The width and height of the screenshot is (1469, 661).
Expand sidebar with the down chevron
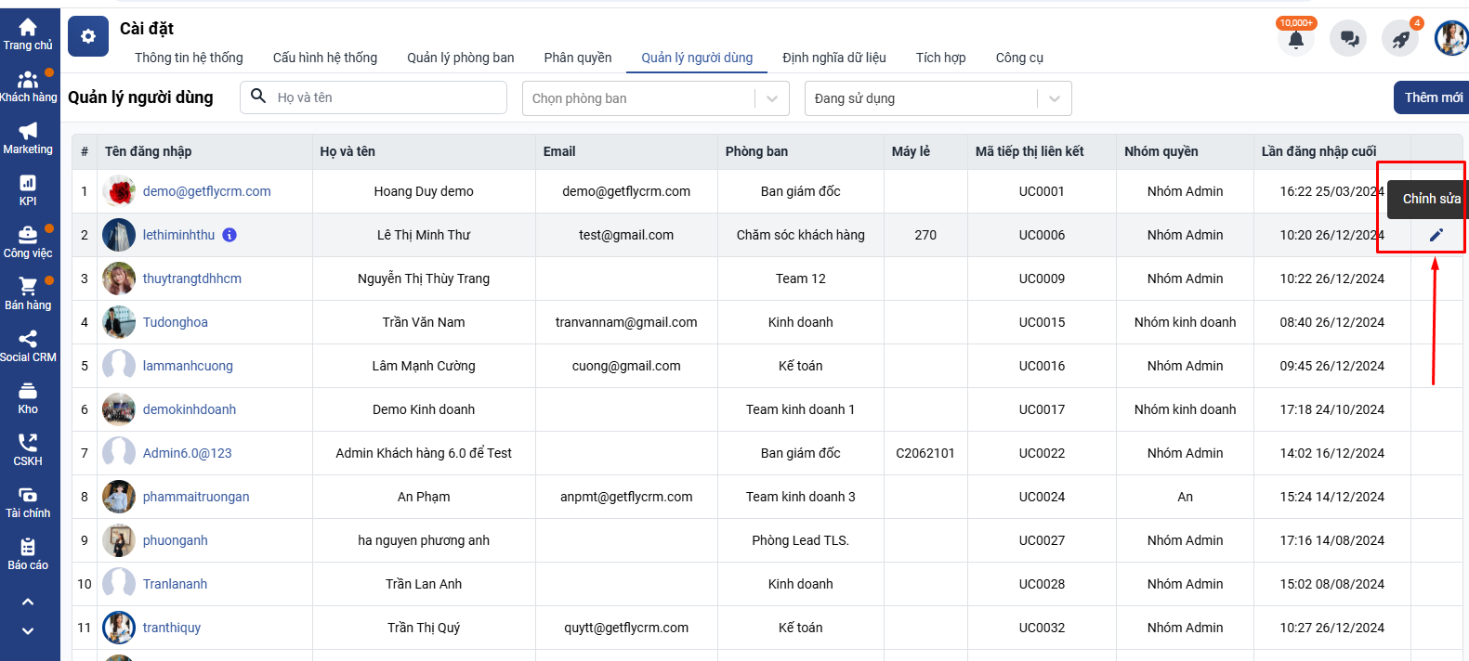(28, 631)
